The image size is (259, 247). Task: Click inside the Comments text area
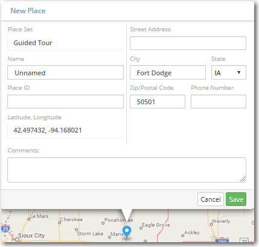coord(127,170)
